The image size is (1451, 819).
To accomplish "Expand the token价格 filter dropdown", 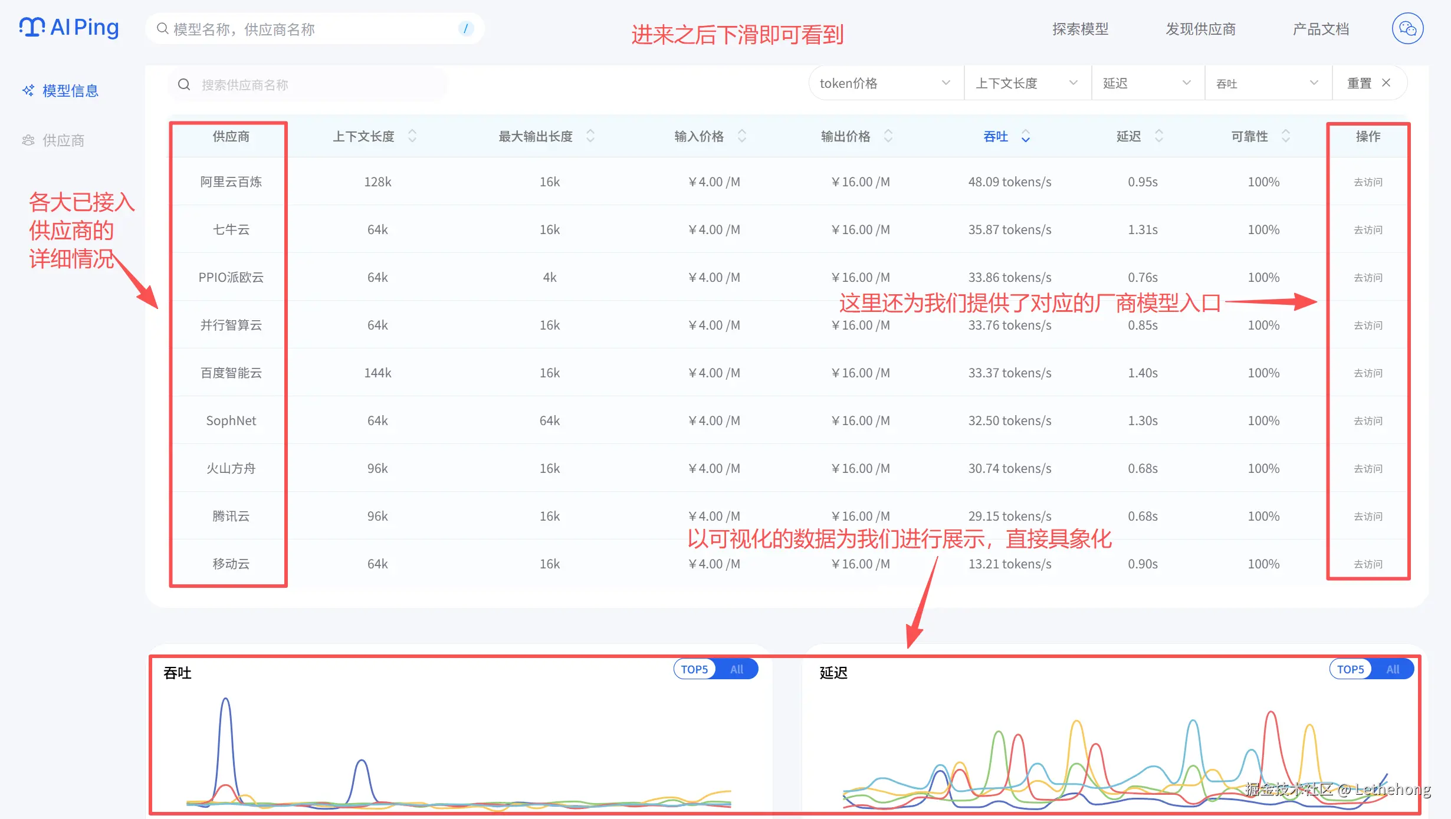I will point(885,83).
